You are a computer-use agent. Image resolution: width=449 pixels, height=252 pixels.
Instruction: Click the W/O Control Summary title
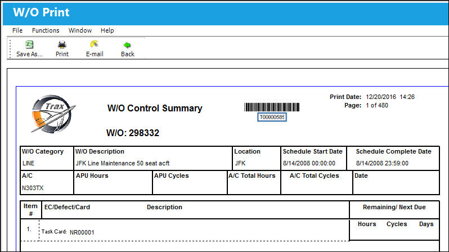click(155, 108)
